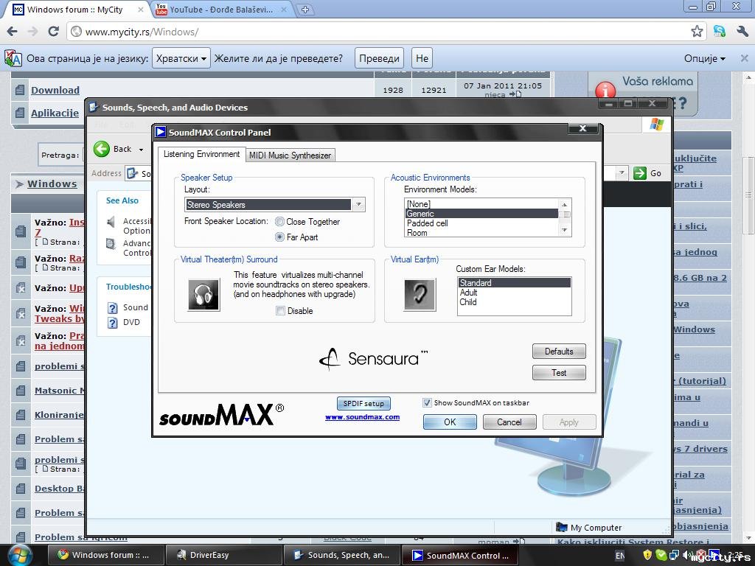755x566 pixels.
Task: Click the Accessibility Options speaker icon
Action: pyautogui.click(x=111, y=222)
